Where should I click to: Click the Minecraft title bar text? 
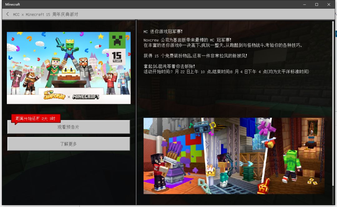[12, 4]
